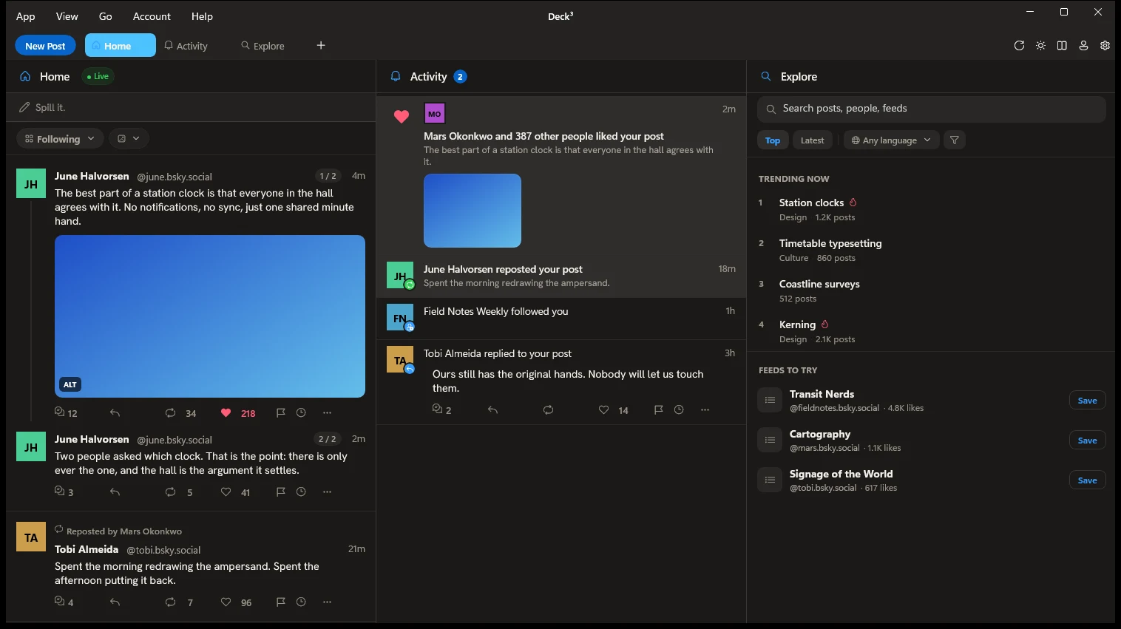Click the refresh icon in the top toolbar

1019,46
